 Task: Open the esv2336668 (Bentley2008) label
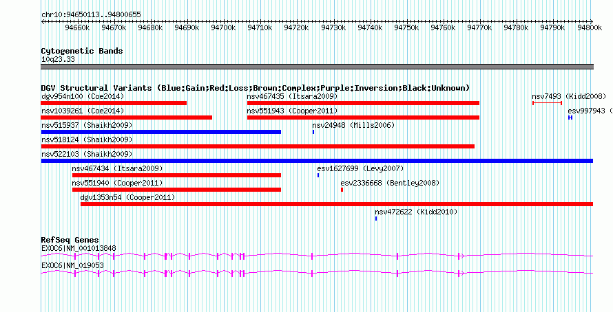pyautogui.click(x=390, y=183)
